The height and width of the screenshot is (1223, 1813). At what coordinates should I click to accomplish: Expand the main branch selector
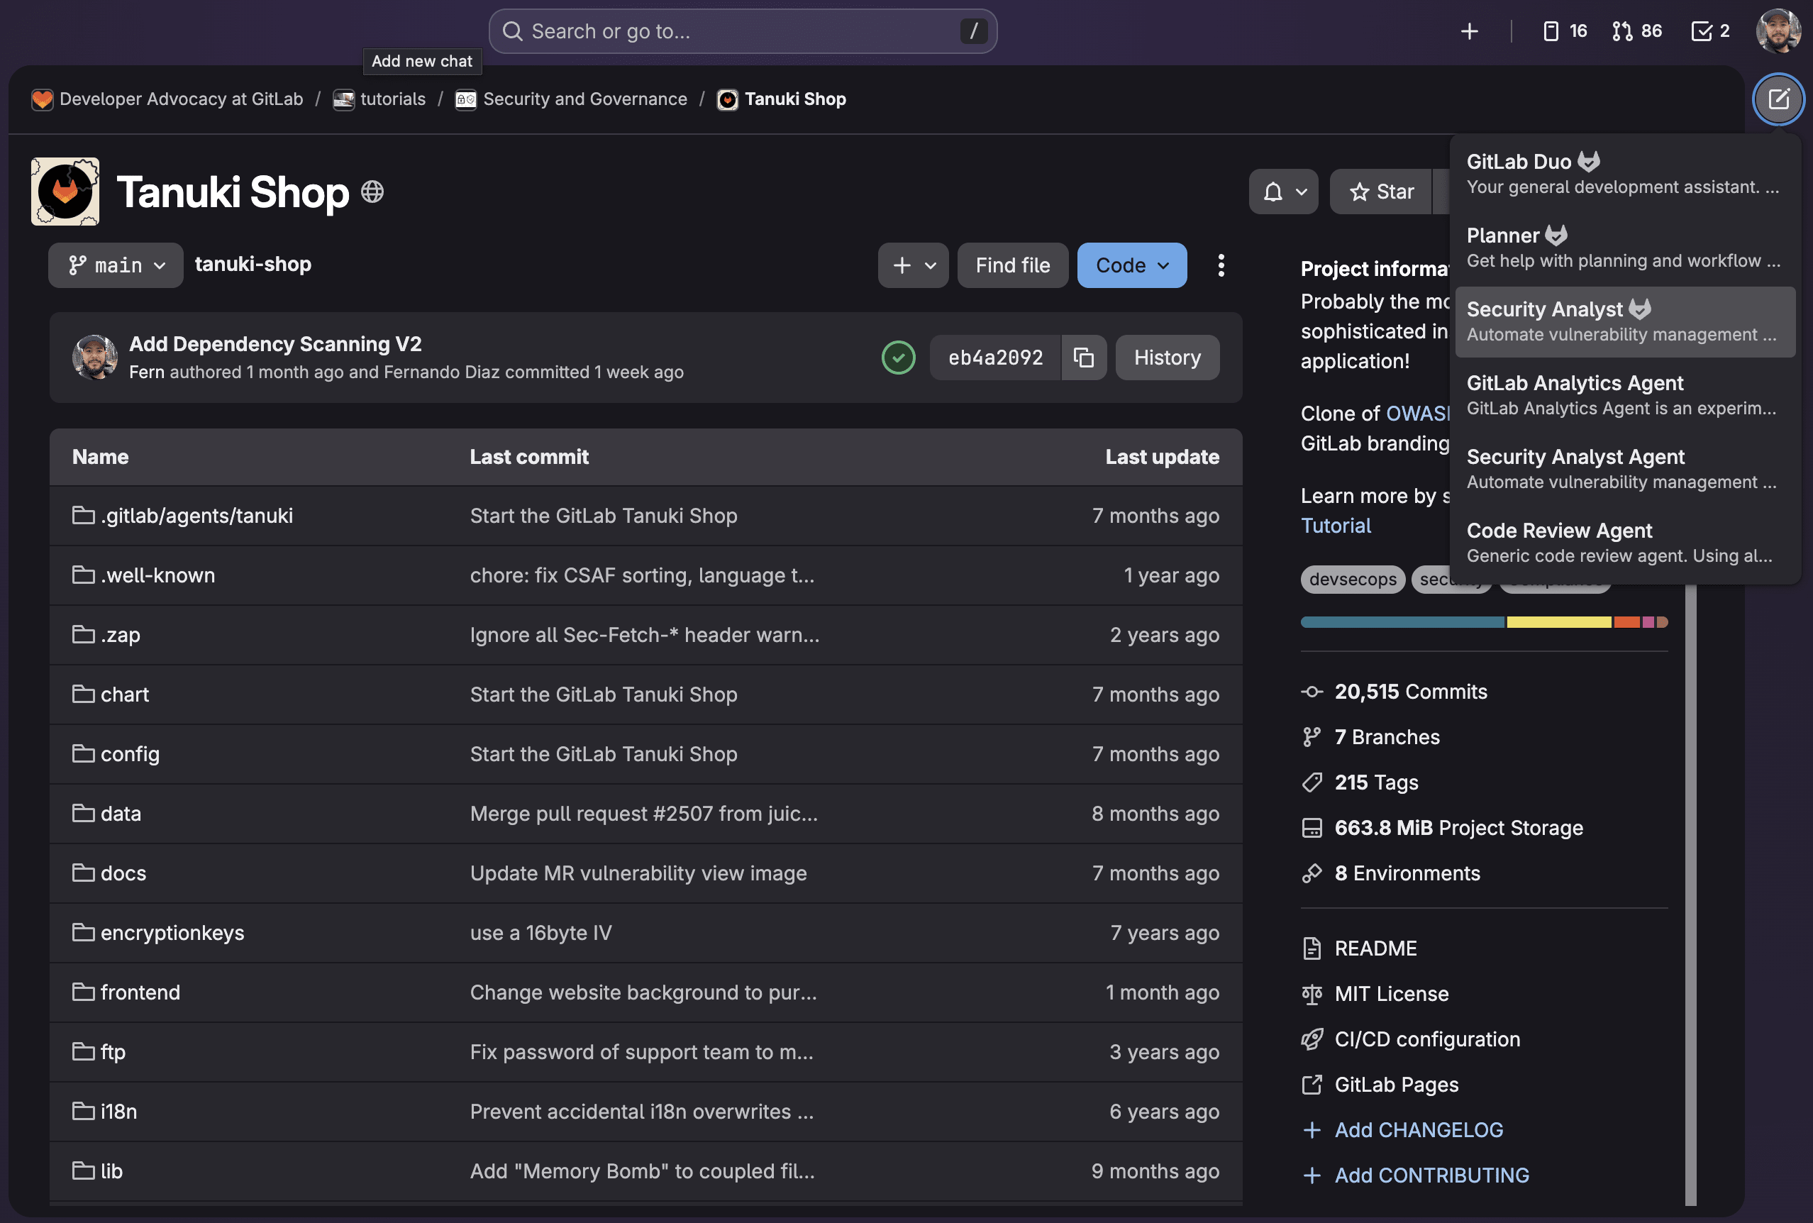tap(116, 265)
